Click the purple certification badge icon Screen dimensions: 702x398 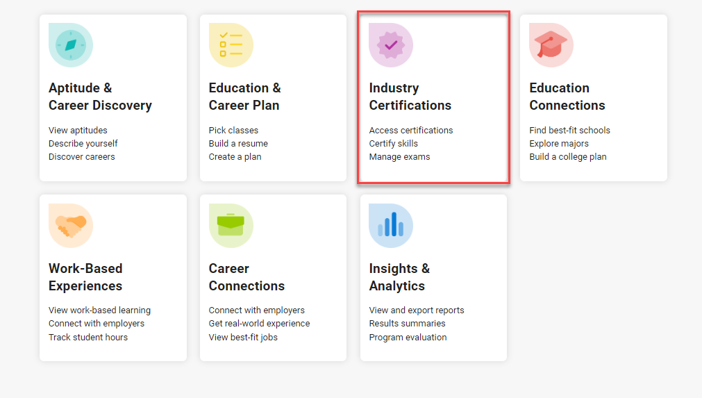point(391,45)
